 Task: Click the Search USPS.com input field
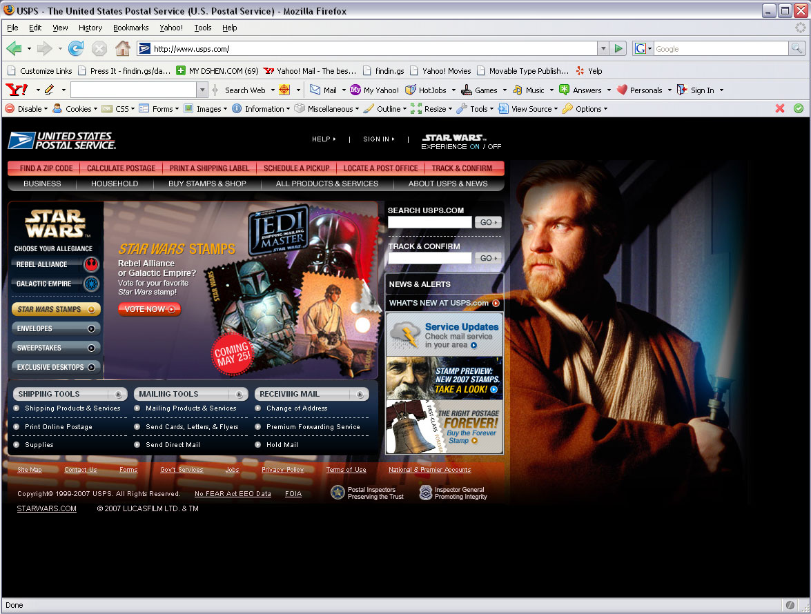tap(430, 222)
